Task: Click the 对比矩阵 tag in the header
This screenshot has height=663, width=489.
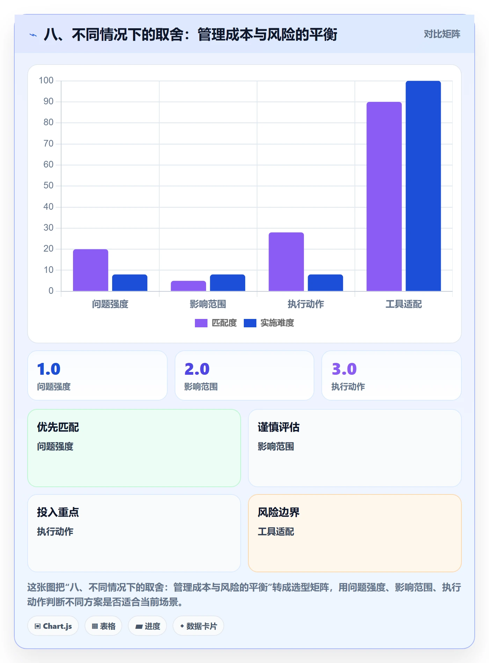Action: point(442,34)
